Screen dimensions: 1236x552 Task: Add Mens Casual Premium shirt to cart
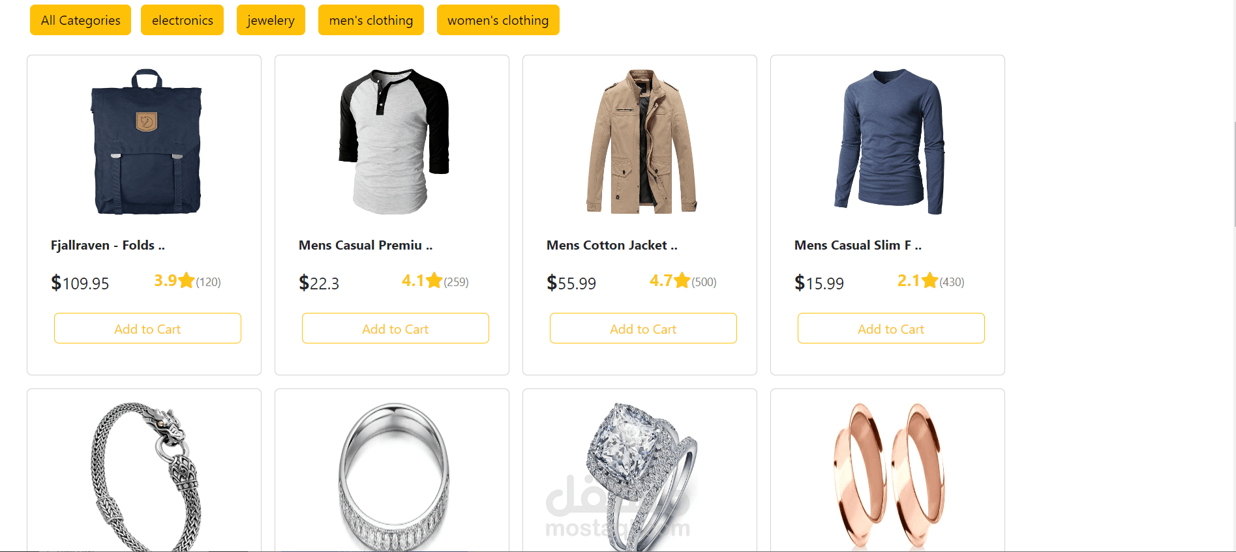pyautogui.click(x=395, y=328)
